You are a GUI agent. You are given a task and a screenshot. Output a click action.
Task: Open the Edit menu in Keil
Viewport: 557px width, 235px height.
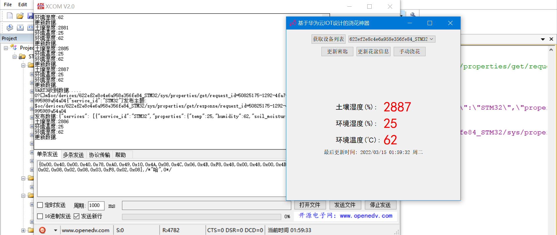(x=23, y=5)
